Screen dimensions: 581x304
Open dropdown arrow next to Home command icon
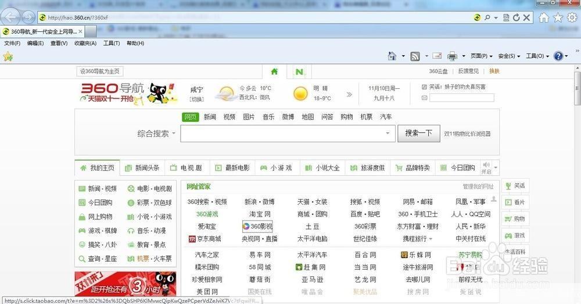pos(403,56)
